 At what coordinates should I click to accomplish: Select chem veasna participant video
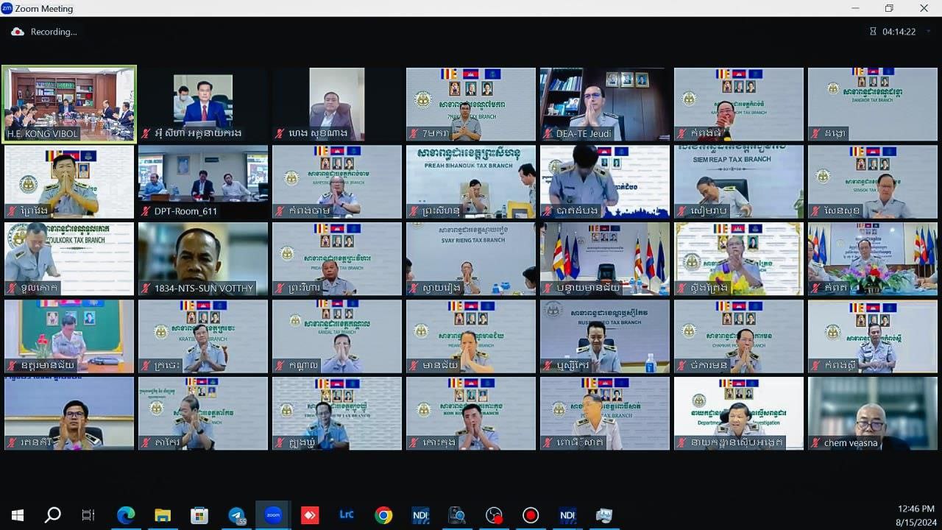872,413
